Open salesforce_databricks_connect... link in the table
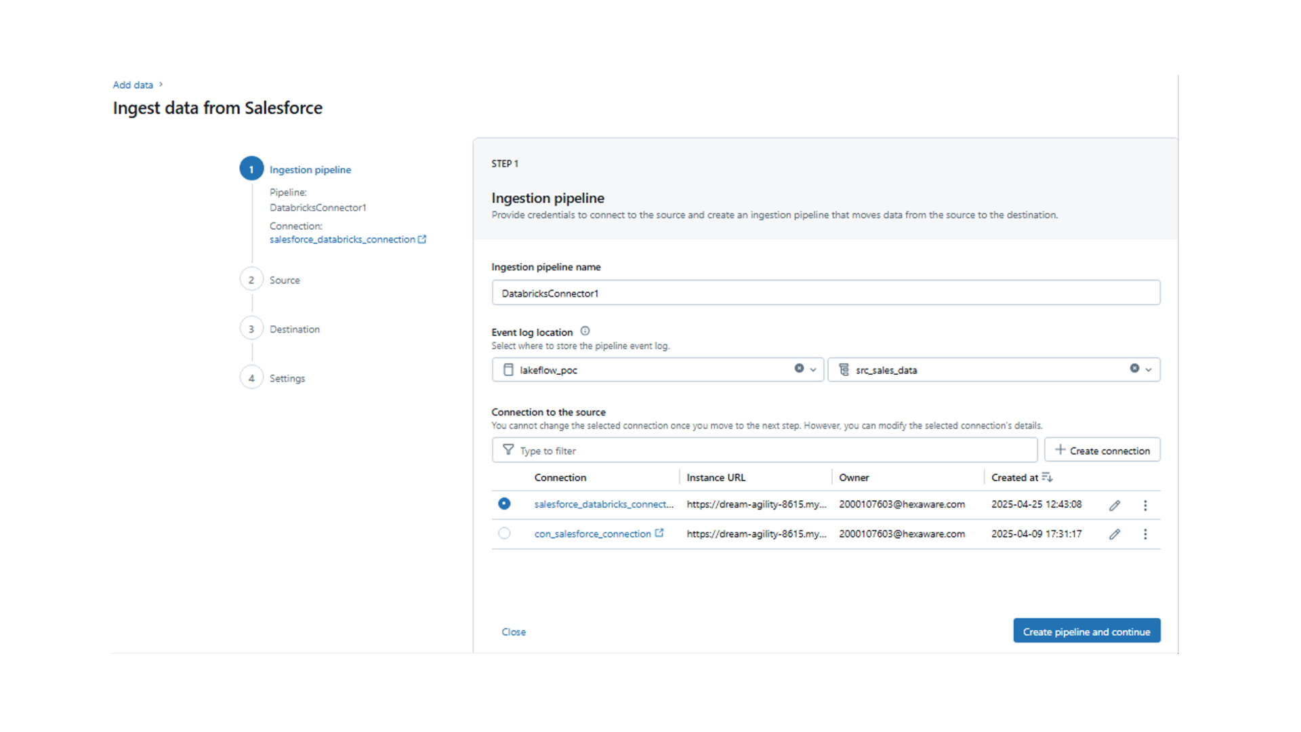 pyautogui.click(x=604, y=504)
